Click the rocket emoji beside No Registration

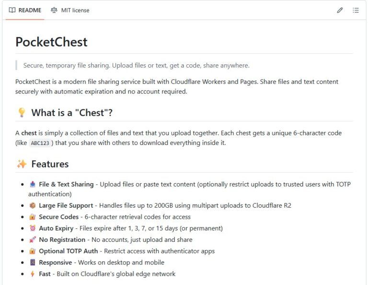(x=33, y=239)
